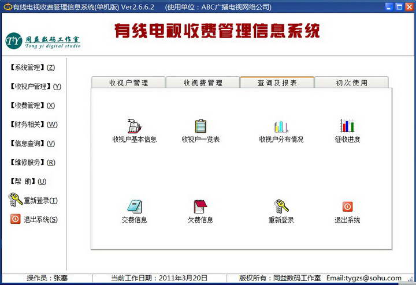Click 征收进度 label
The width and height of the screenshot is (416, 285).
(347, 139)
